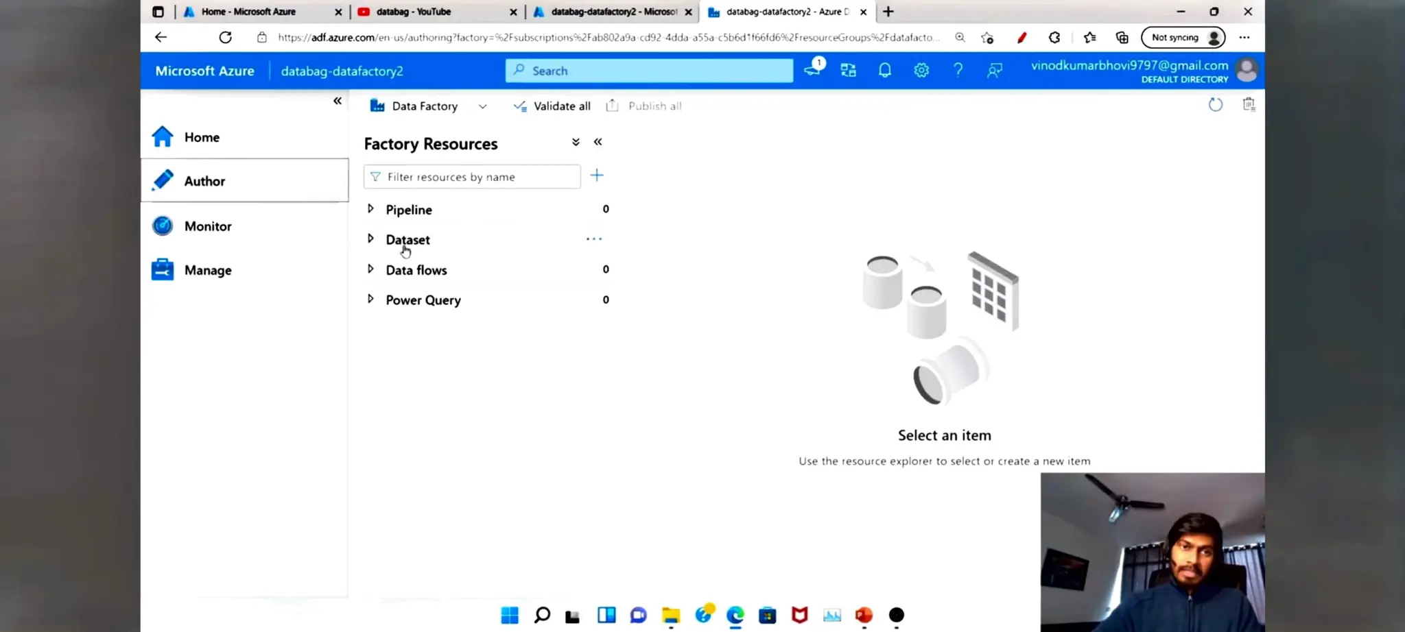Open browser favorites list
This screenshot has height=632, width=1405.
[x=1089, y=38]
